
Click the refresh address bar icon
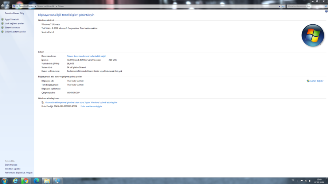point(283,6)
